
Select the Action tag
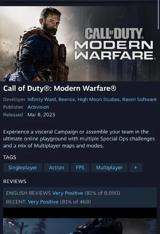coord(56,168)
